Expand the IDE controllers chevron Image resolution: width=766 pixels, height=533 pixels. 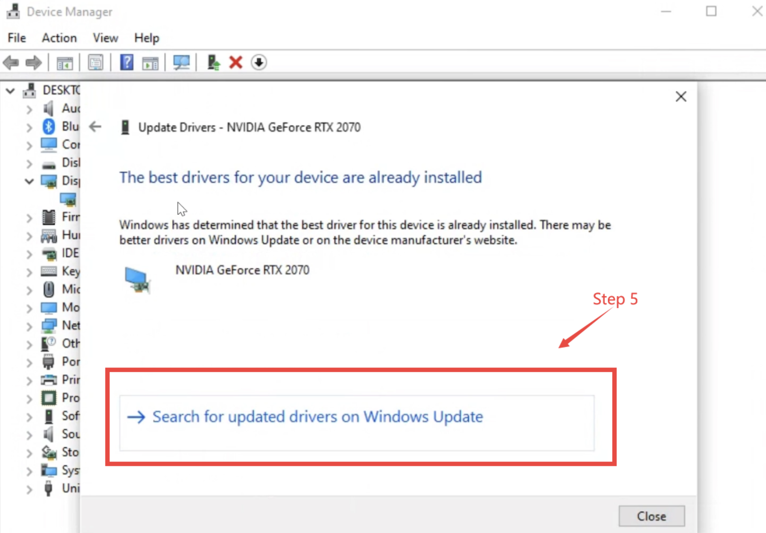click(x=29, y=254)
